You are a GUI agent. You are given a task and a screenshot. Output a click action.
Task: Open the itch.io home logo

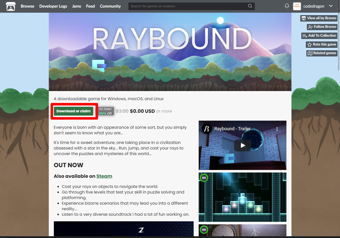(11, 6)
